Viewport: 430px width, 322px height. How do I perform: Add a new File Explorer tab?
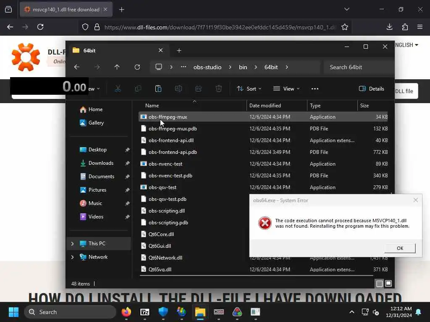pos(179,51)
